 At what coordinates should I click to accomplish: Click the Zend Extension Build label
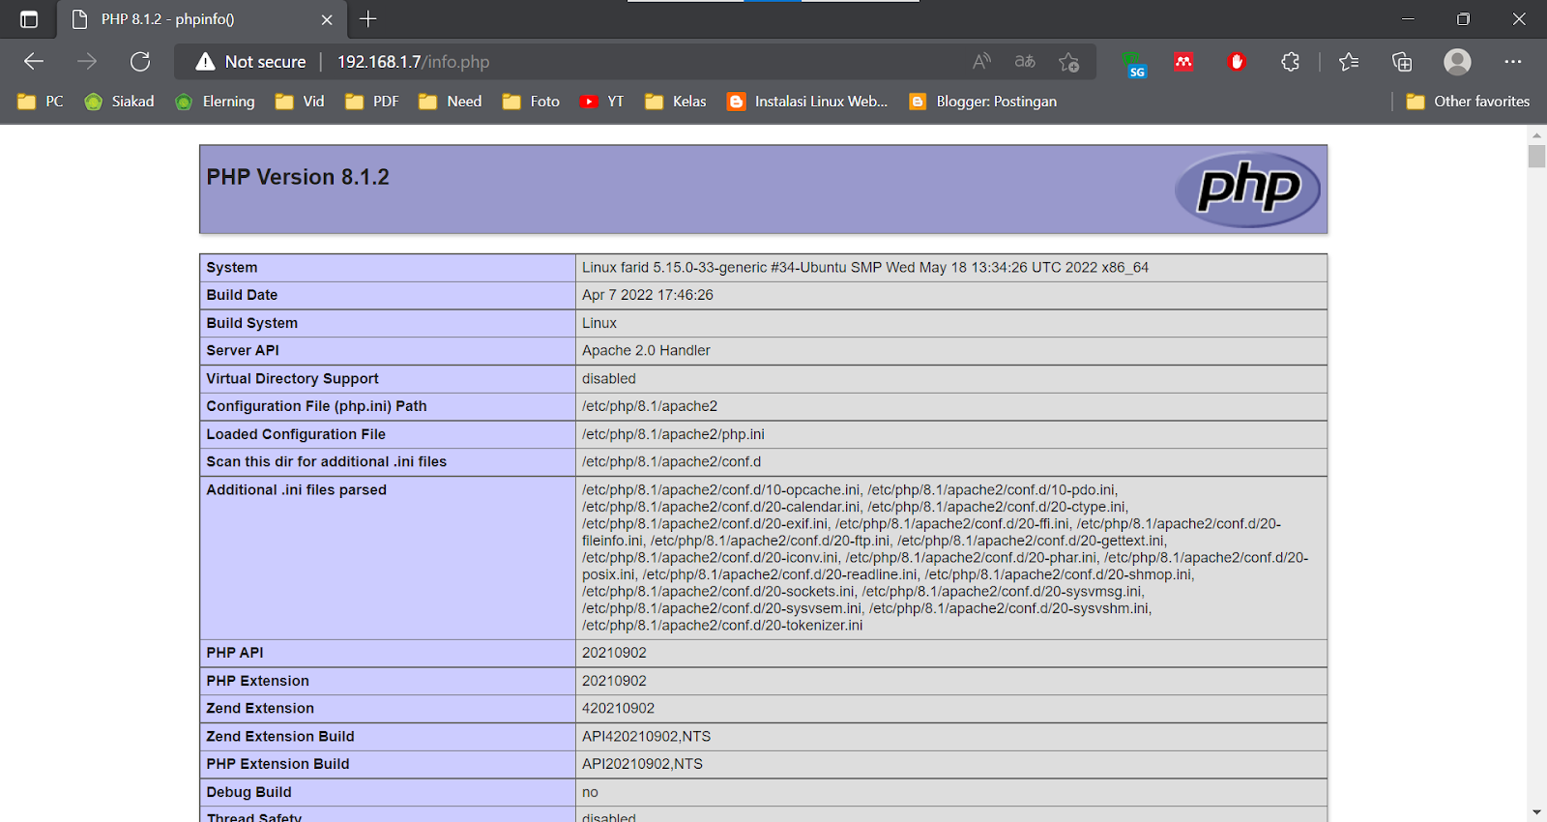pos(280,737)
